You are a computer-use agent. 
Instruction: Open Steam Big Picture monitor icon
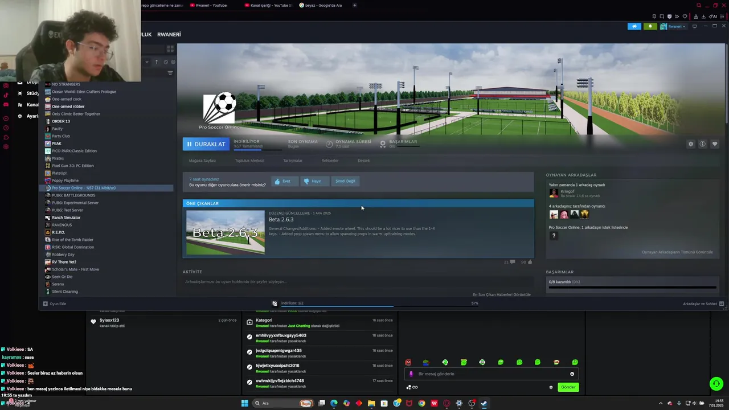click(694, 26)
